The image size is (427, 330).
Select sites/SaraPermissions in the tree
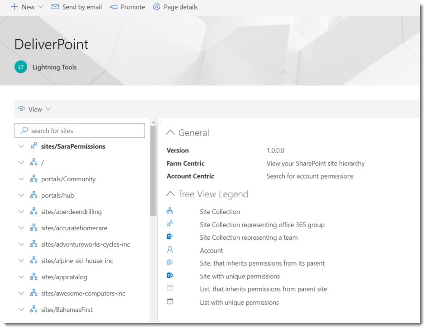73,146
